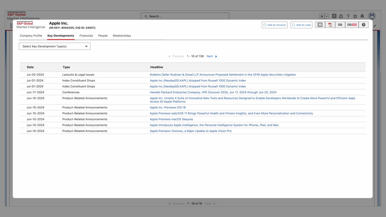Image resolution: width=386 pixels, height=217 pixels.
Task: Open Apple Previews Visionos headline
Action: point(191,131)
